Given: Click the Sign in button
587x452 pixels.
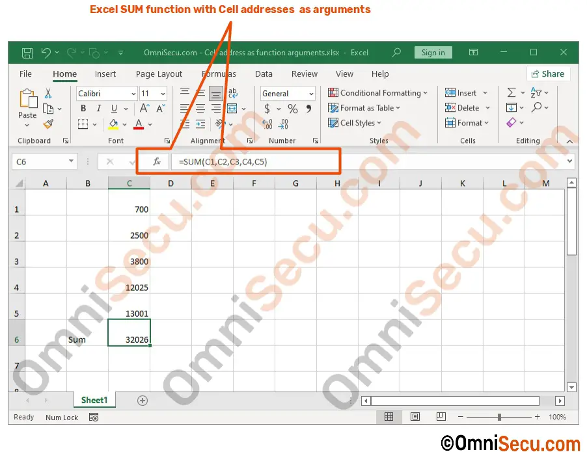Looking at the screenshot, I should pyautogui.click(x=433, y=53).
